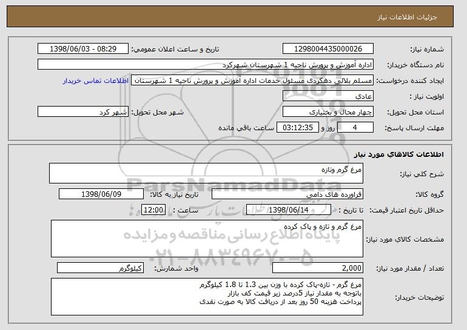The width and height of the screenshot is (467, 330).
Task: Click the label شهر محل تحویل
Action: (158, 113)
